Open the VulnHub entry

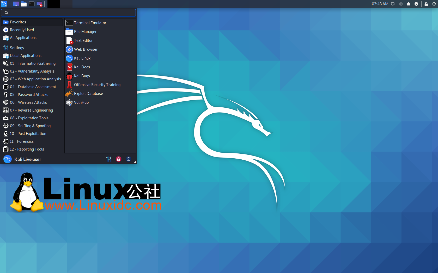(x=100, y=102)
